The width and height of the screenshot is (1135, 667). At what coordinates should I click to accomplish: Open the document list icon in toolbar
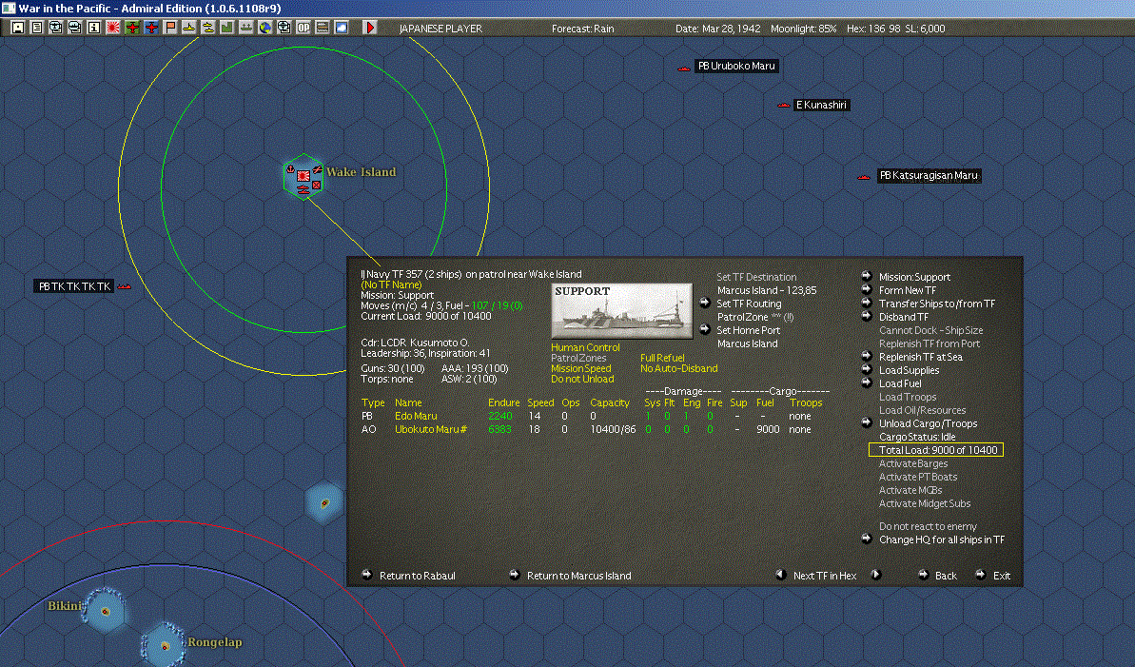pyautogui.click(x=37, y=28)
